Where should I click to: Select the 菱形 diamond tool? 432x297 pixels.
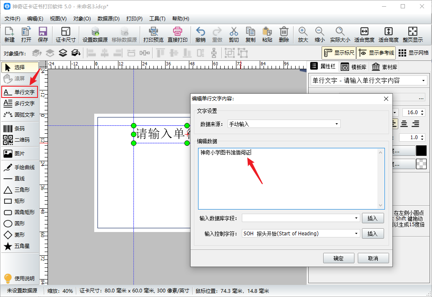(19, 235)
